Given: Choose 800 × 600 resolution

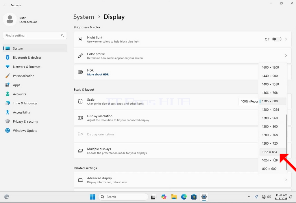Looking at the screenshot, I should (x=273, y=169).
